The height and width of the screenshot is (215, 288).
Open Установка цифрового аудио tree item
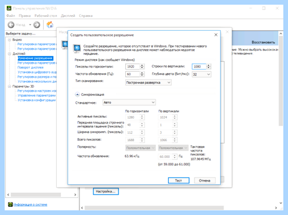pos(37,72)
